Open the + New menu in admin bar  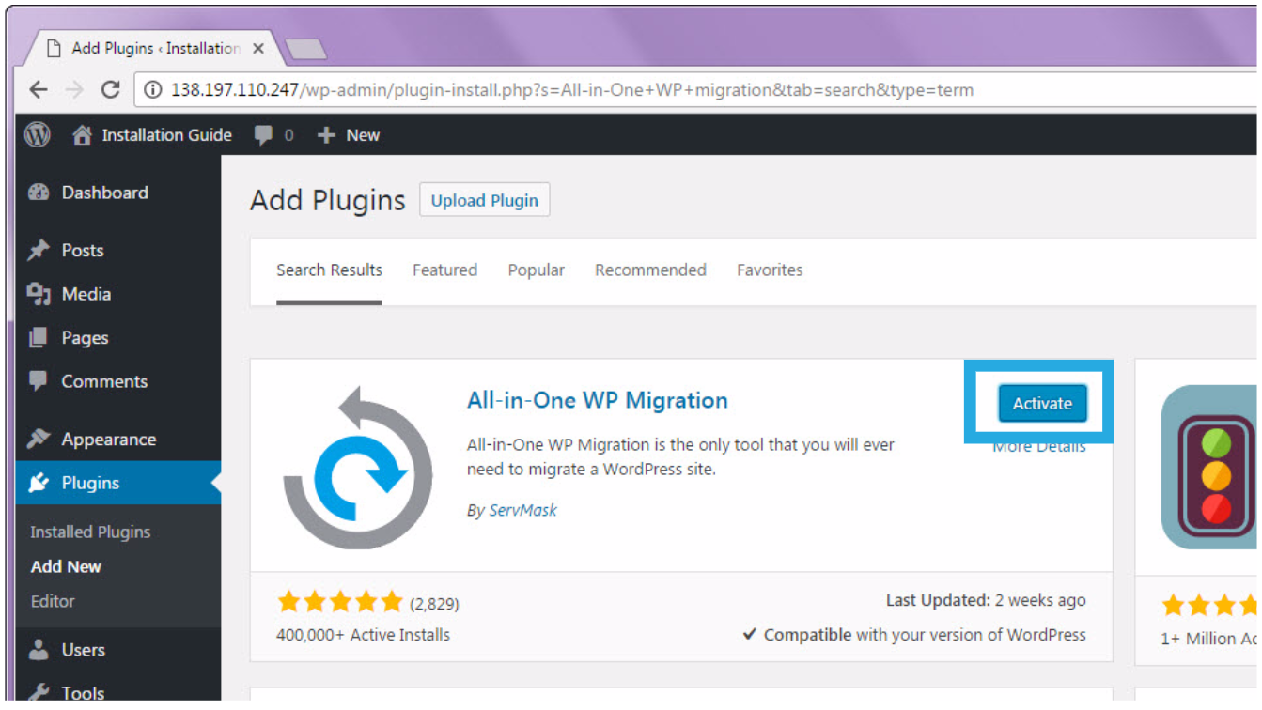(x=349, y=135)
